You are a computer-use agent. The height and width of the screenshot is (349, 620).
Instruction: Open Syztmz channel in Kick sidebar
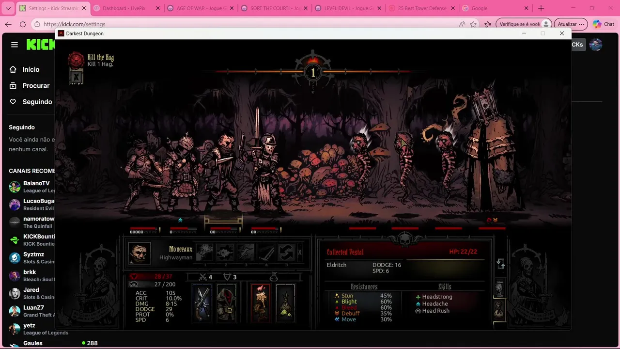click(x=31, y=258)
